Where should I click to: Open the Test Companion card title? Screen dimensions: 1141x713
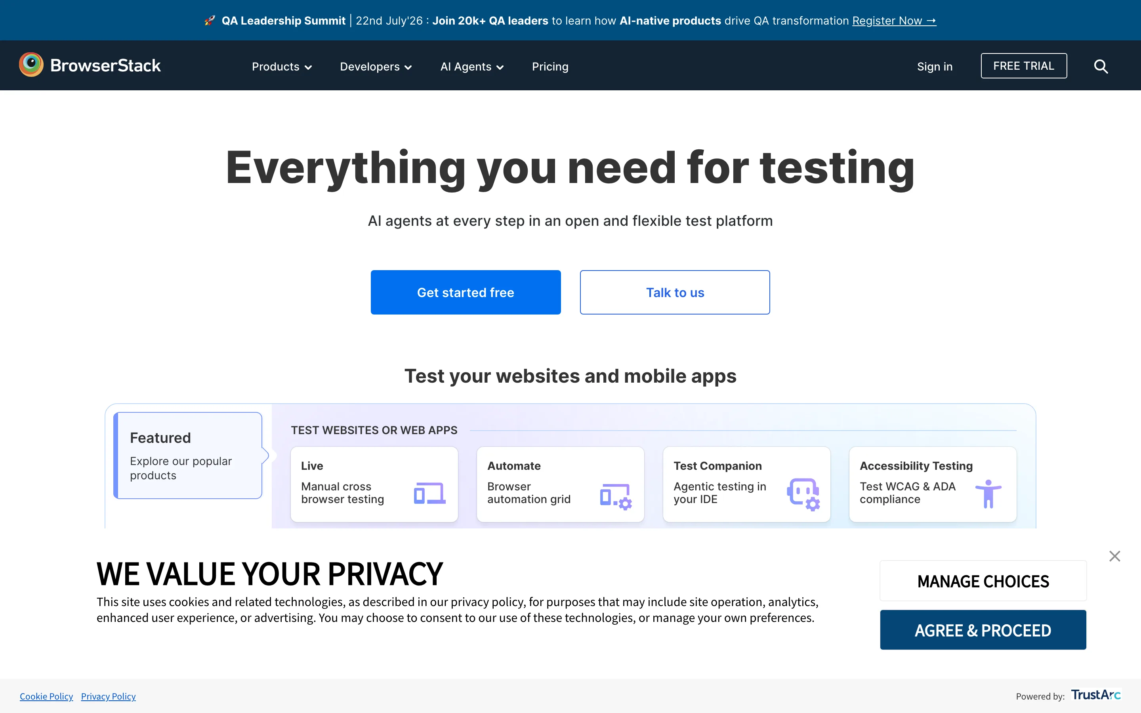[x=717, y=465]
